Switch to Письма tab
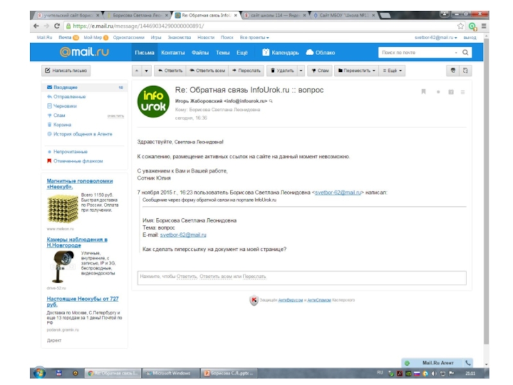This screenshot has height=385, width=513. pos(144,53)
